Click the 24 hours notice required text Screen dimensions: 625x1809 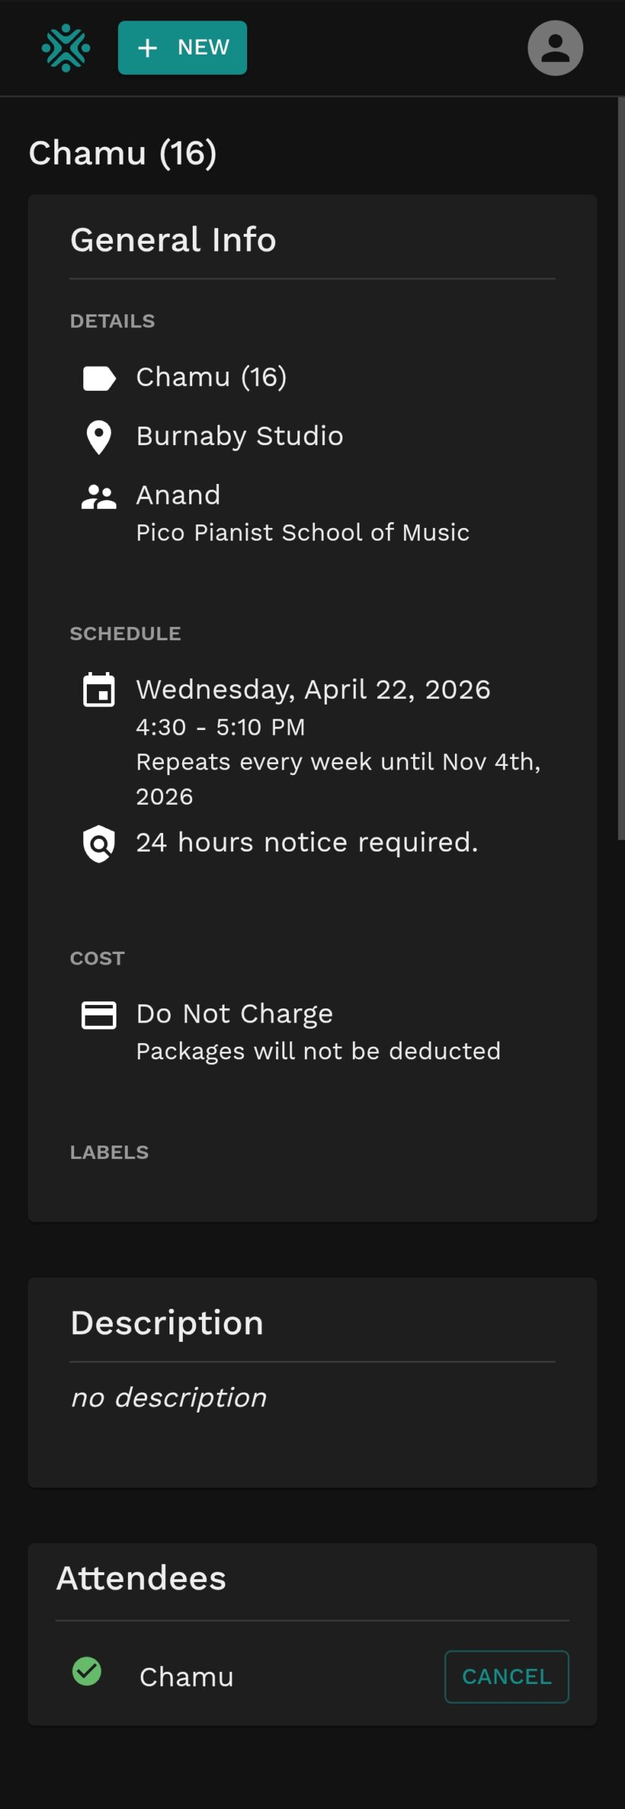pyautogui.click(x=306, y=842)
